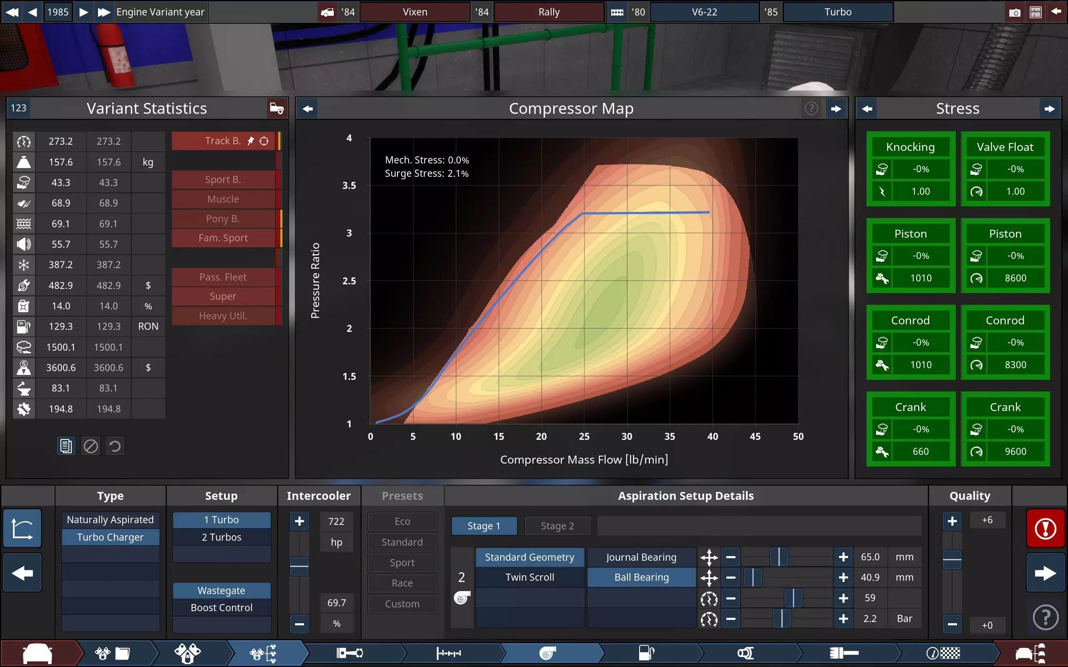Apply the Standard preset
The height and width of the screenshot is (667, 1068).
click(x=403, y=542)
